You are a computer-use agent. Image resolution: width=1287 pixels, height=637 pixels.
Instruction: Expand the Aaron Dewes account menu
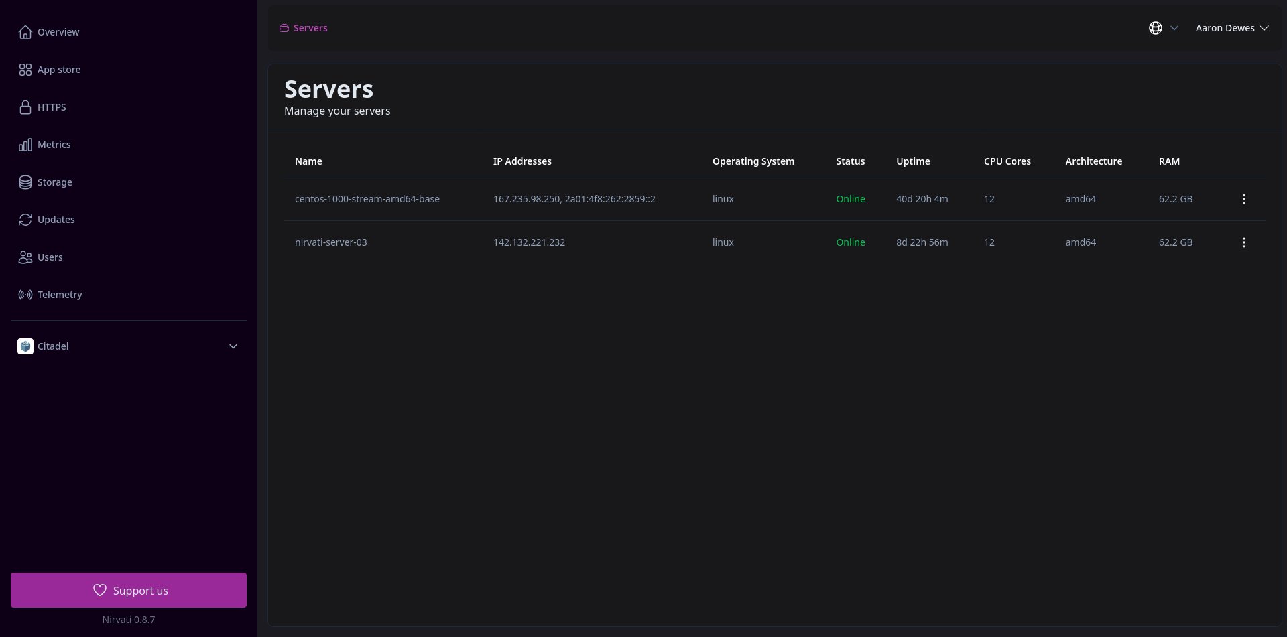coord(1232,28)
